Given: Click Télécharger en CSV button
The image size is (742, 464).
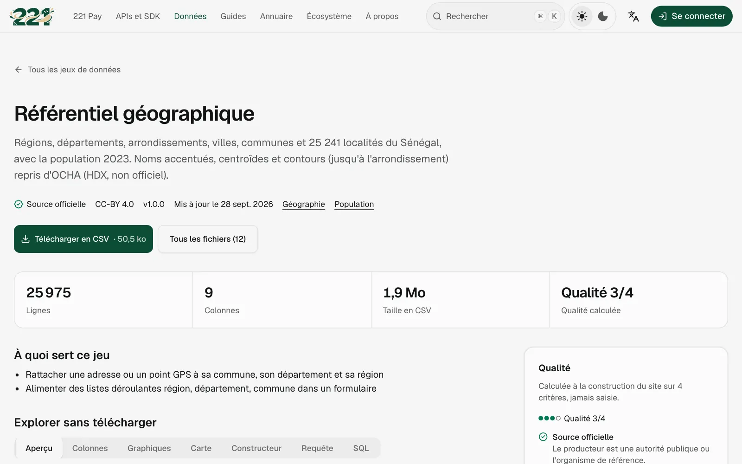Looking at the screenshot, I should click(x=83, y=239).
